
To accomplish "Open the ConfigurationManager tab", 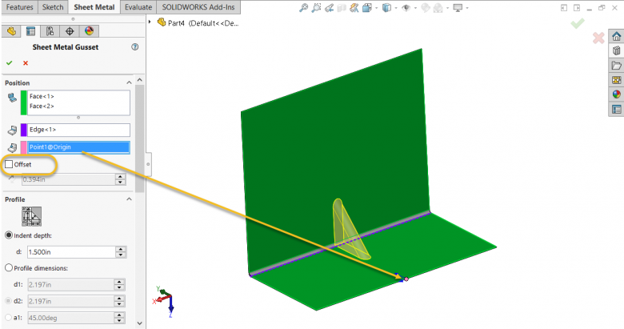I will click(x=50, y=31).
